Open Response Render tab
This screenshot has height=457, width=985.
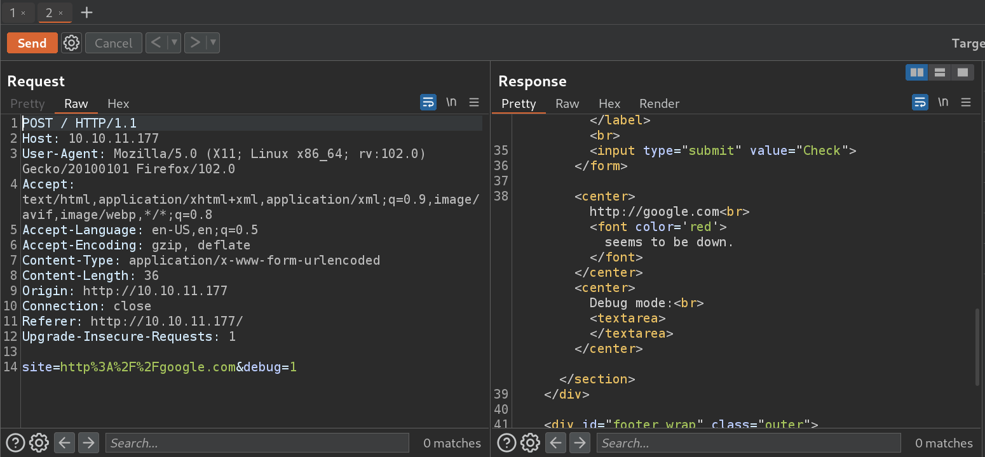(660, 103)
